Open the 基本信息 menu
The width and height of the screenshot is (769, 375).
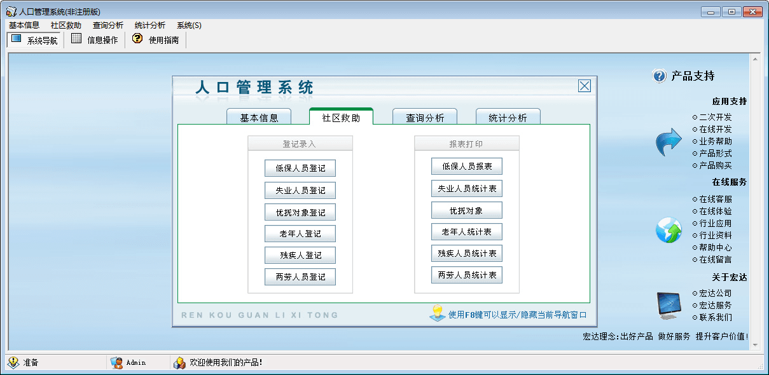click(x=24, y=25)
